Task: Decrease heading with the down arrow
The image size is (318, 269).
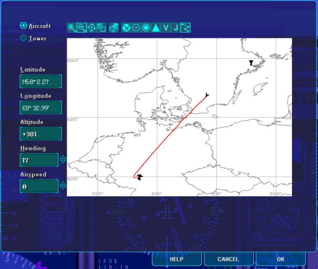Action: click(63, 161)
